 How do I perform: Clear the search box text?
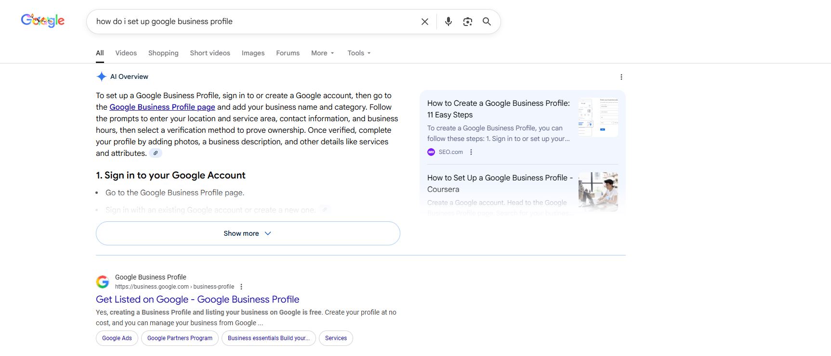click(x=424, y=22)
